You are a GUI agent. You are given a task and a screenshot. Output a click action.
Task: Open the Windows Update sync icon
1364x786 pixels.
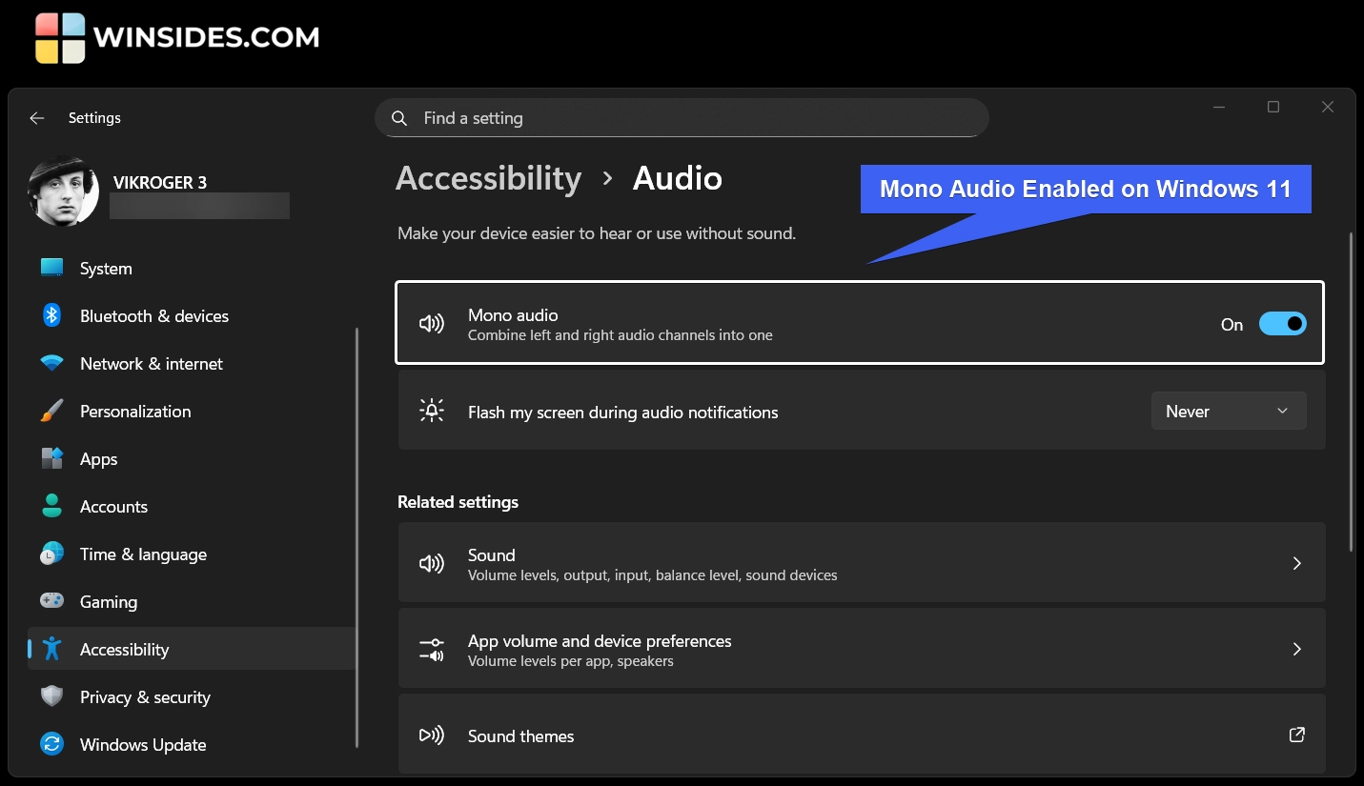click(x=52, y=744)
